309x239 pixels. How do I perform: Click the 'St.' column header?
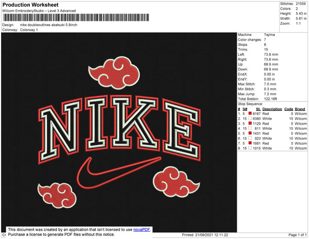(x=258, y=109)
